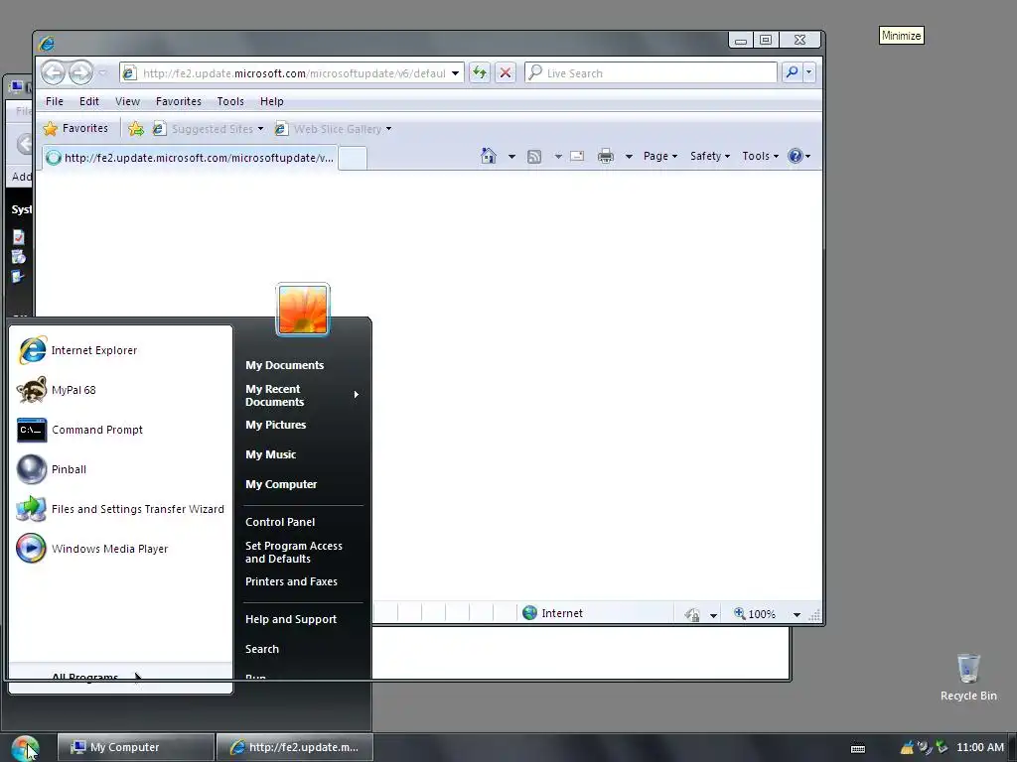Open the Print options dropdown arrow
Screen dimensions: 1017x762
(629, 157)
